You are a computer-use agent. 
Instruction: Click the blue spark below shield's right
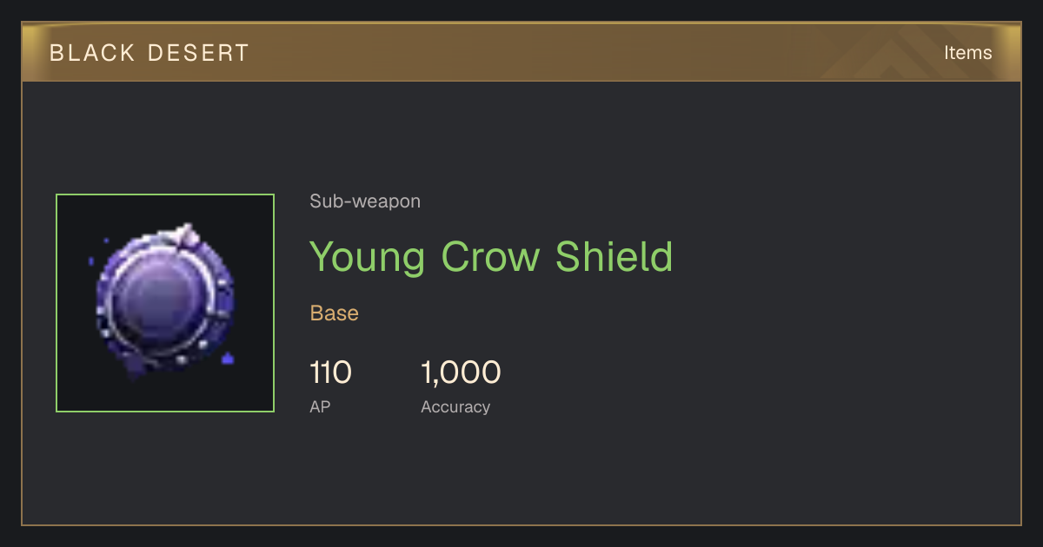pyautogui.click(x=228, y=358)
